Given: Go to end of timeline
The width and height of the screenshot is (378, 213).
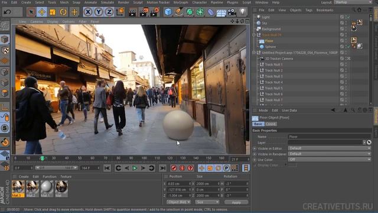Looking at the screenshot, I should [163, 168].
